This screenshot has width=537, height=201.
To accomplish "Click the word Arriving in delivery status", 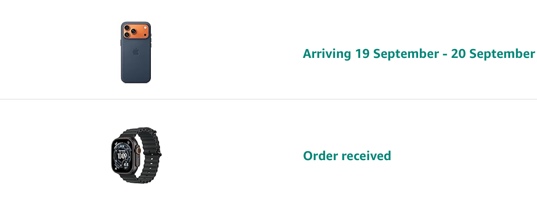I will pyautogui.click(x=327, y=54).
